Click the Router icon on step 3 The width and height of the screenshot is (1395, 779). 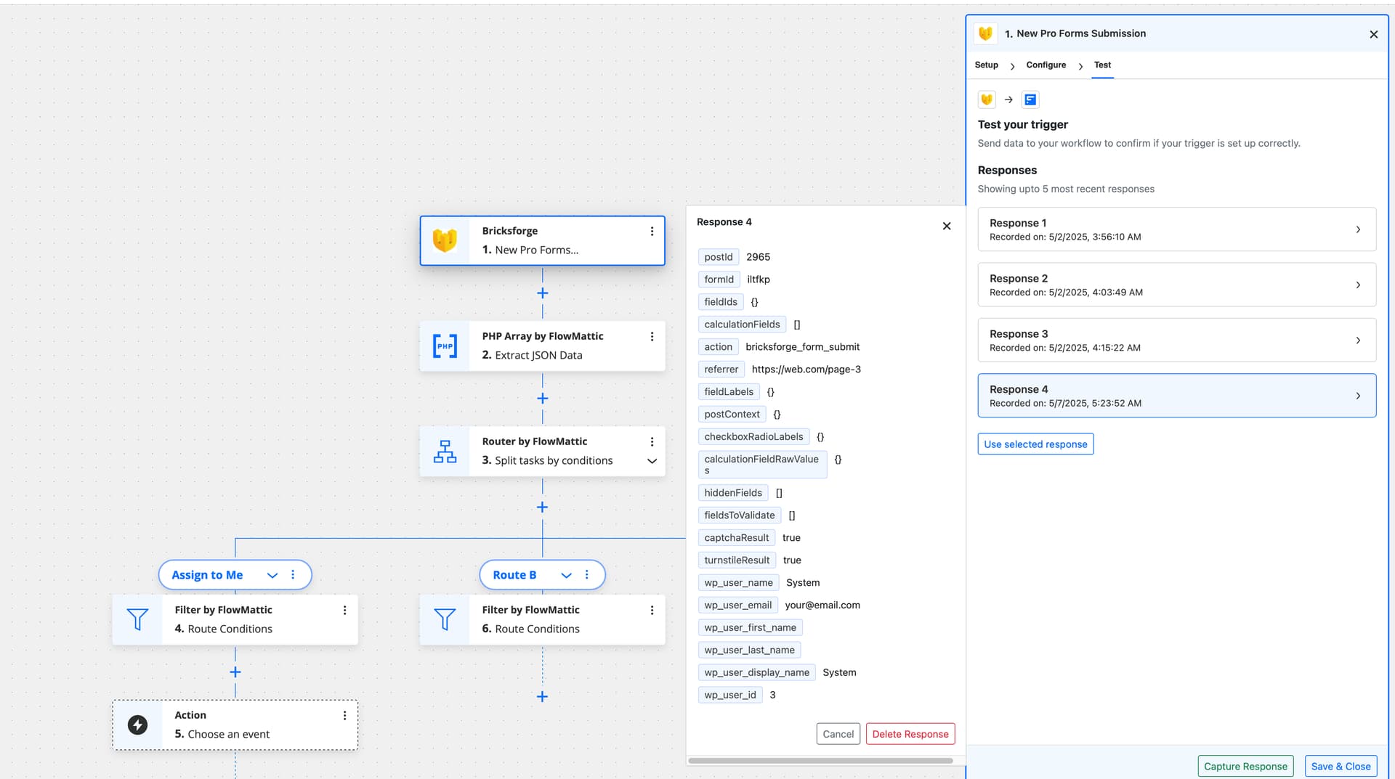pyautogui.click(x=445, y=452)
